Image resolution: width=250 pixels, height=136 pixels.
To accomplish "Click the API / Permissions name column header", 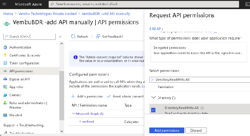I will tap(89, 105).
